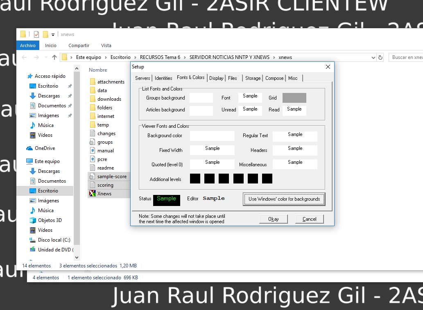Click the Regular Text Sample box
Viewport: 423px width, 310px height.
[x=295, y=136]
